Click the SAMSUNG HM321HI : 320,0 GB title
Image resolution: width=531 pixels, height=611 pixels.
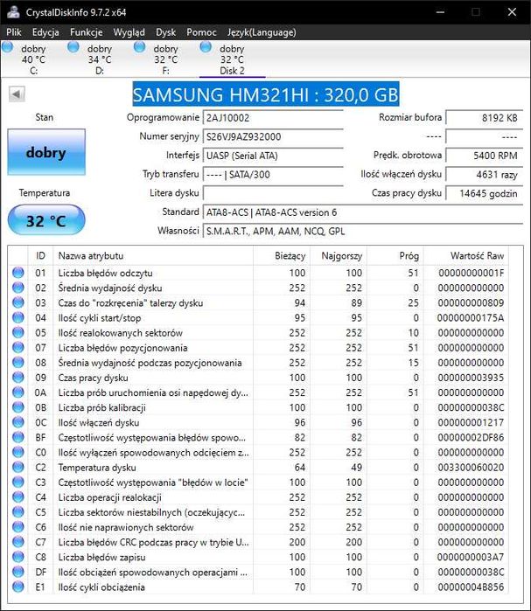(x=266, y=94)
